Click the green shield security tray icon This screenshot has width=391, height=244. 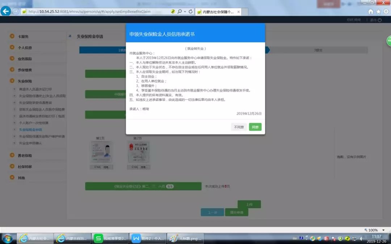(x=340, y=239)
